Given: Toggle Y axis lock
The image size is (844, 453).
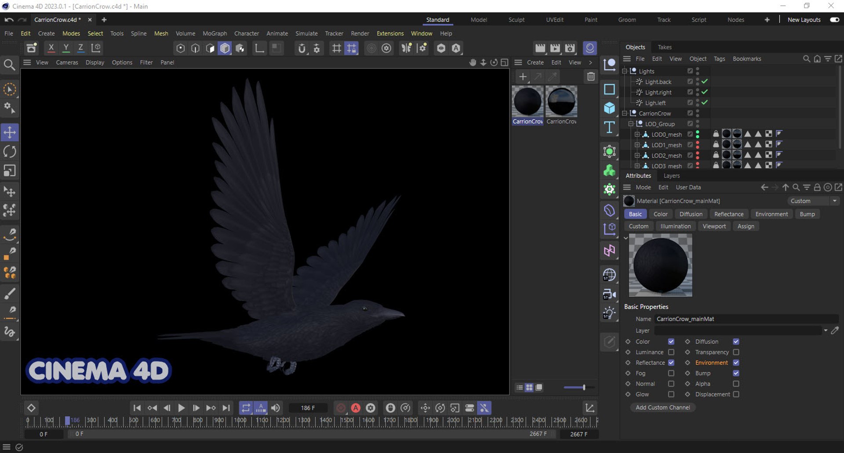Looking at the screenshot, I should (66, 48).
